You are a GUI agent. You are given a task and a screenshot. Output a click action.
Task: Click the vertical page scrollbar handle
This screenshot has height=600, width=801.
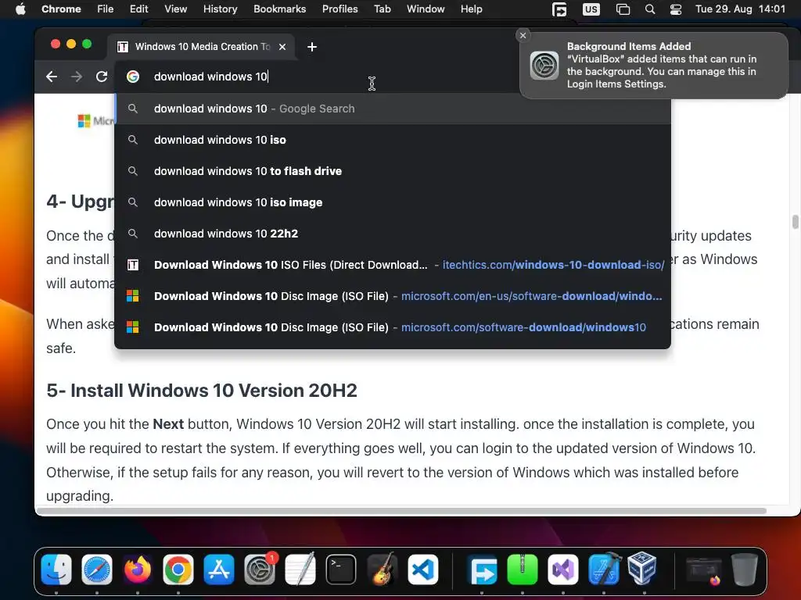[795, 222]
